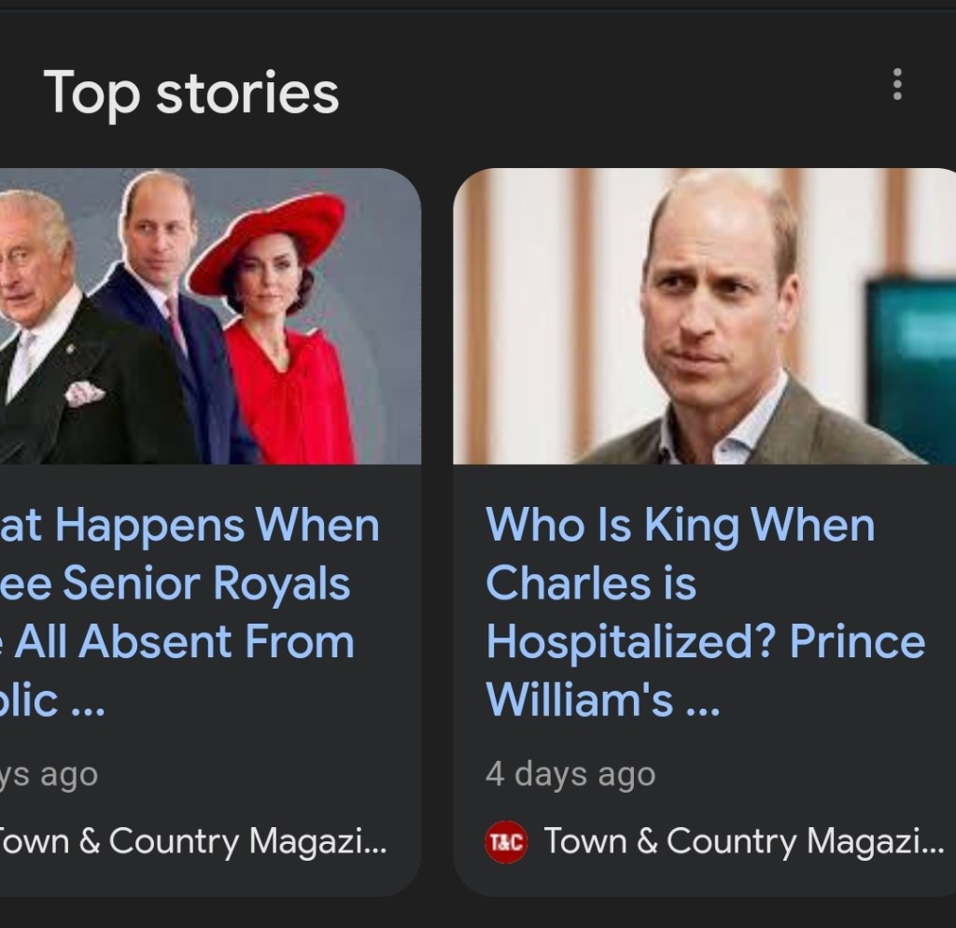Open the "Who Is King When" headline
This screenshot has height=928, width=956.
(x=680, y=525)
